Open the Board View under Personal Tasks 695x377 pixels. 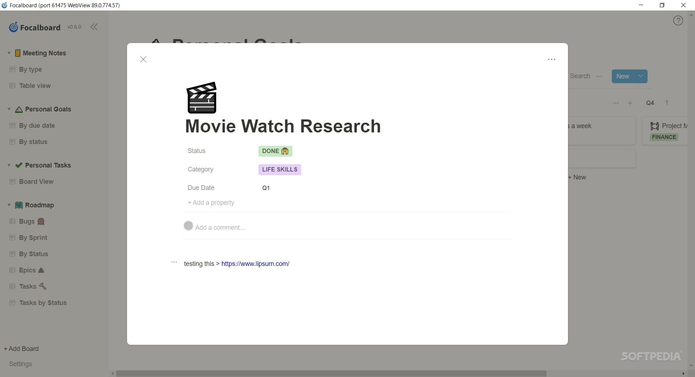[x=36, y=182]
